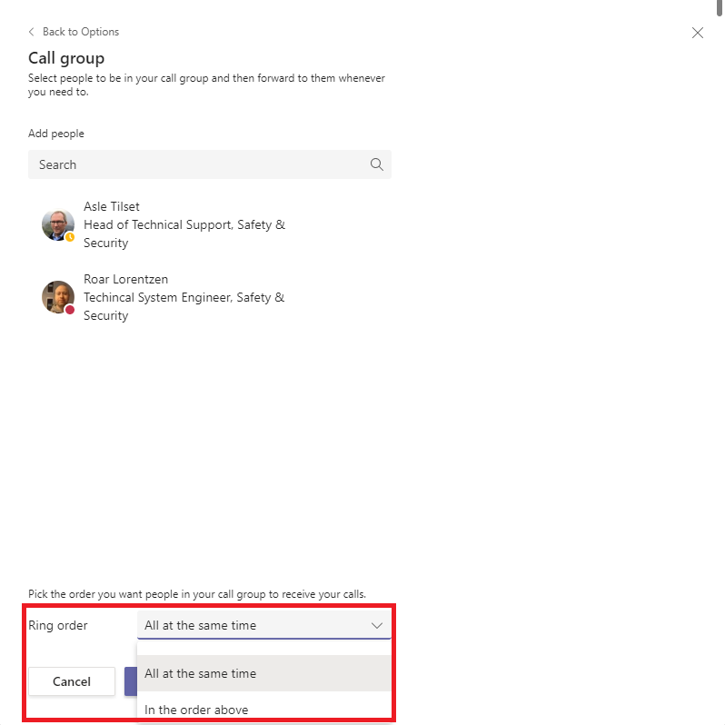
Task: Click Asle Tilset's profile picture
Action: [x=57, y=223]
